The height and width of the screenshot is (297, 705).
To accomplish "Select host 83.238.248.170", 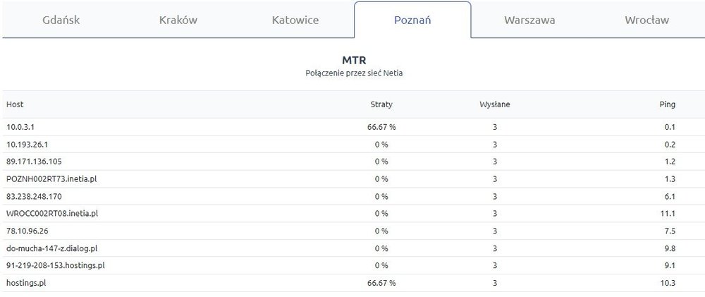I will click(34, 196).
